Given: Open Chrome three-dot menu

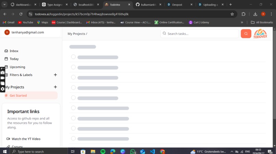Looking at the screenshot, I should click(x=271, y=14).
